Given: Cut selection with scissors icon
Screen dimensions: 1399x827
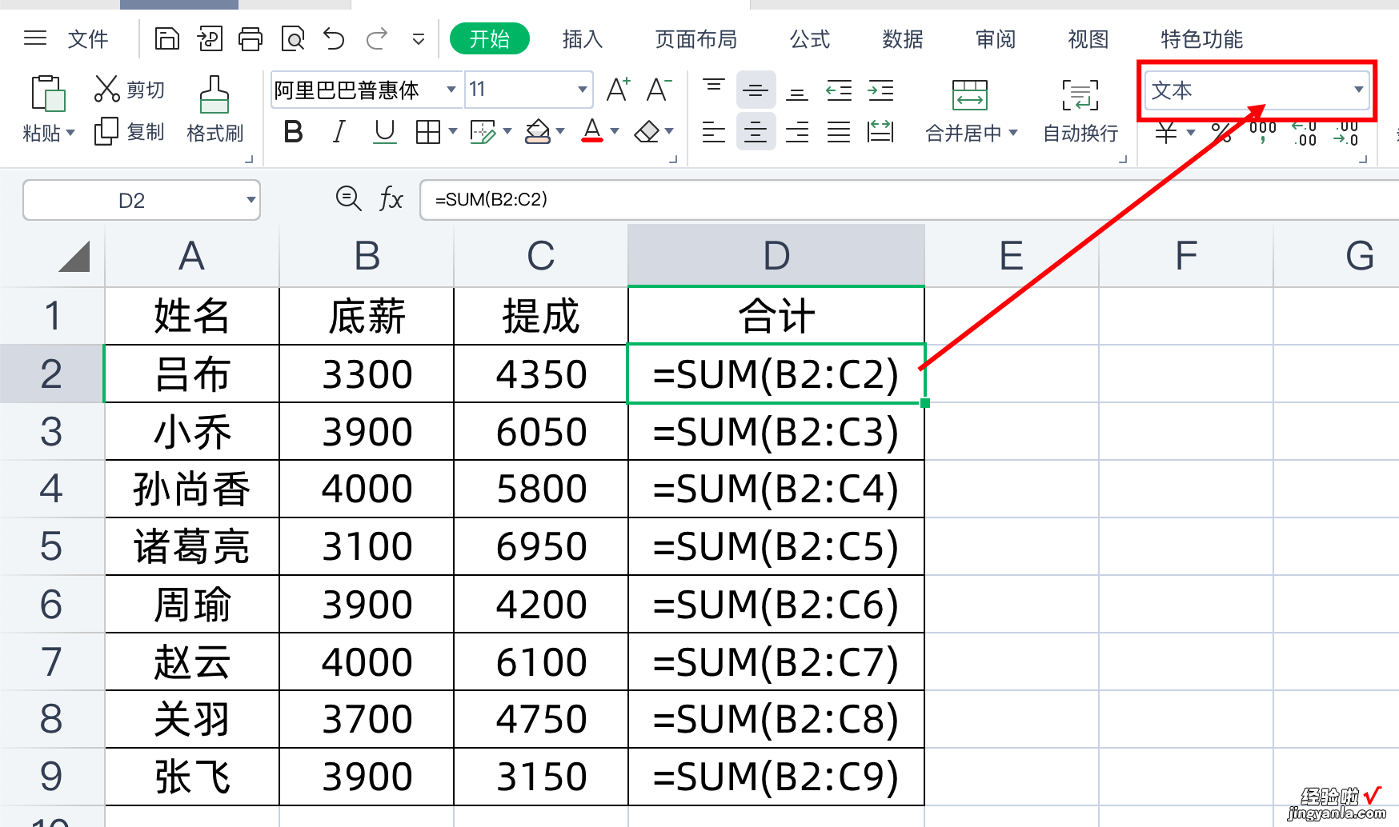Looking at the screenshot, I should [x=106, y=89].
